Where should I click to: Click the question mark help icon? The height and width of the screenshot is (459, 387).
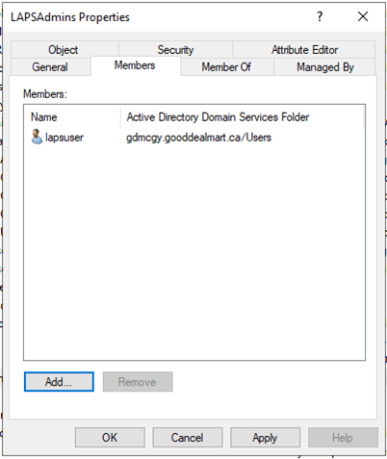point(320,16)
